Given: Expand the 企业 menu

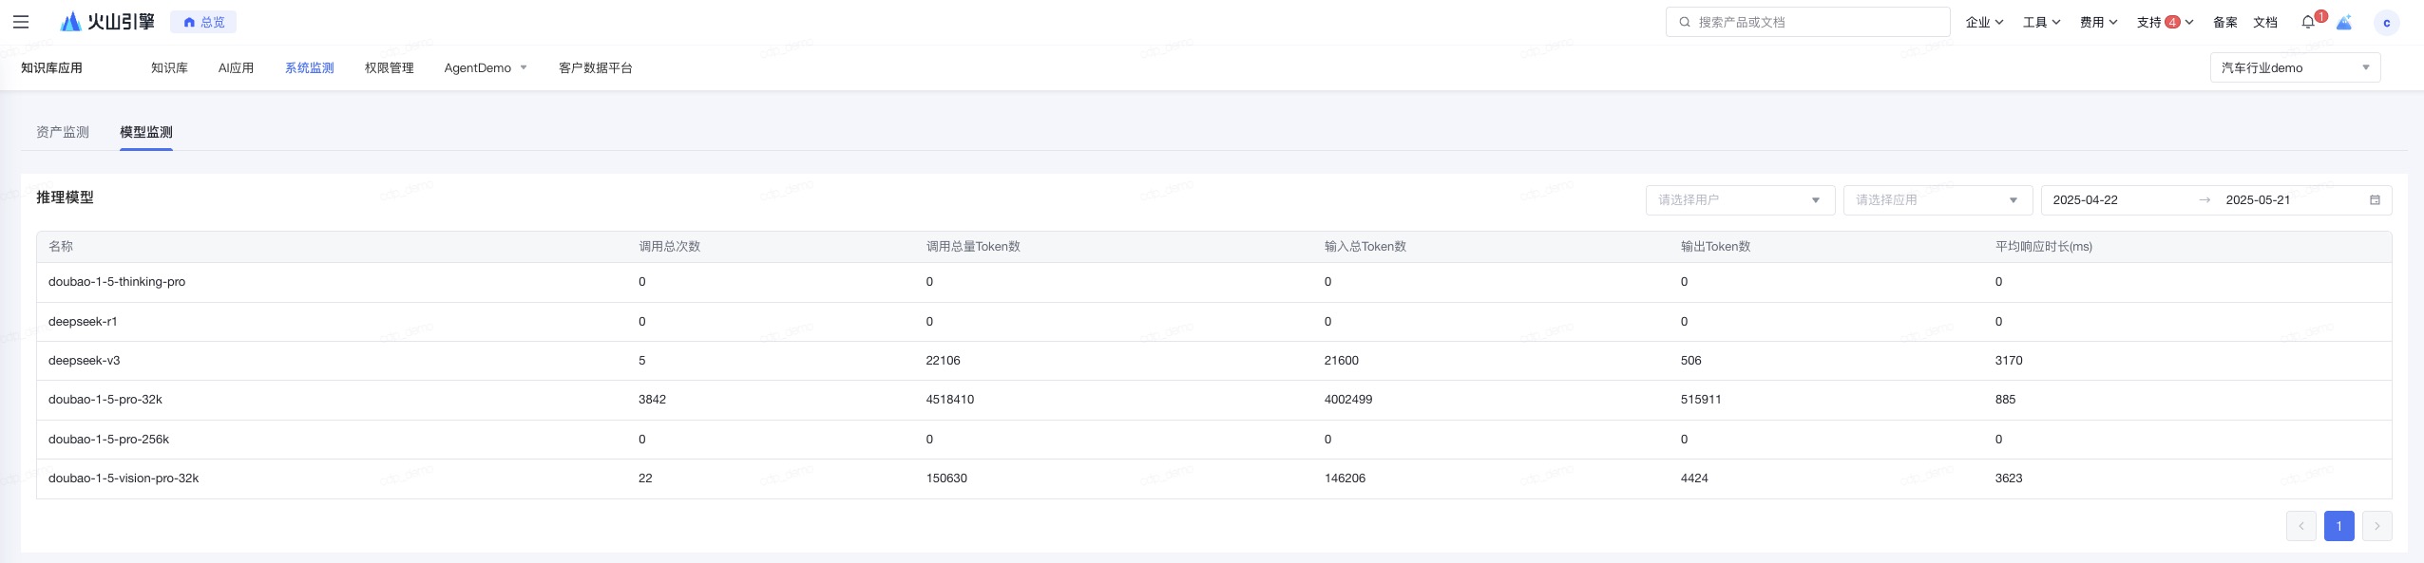Looking at the screenshot, I should [1984, 22].
